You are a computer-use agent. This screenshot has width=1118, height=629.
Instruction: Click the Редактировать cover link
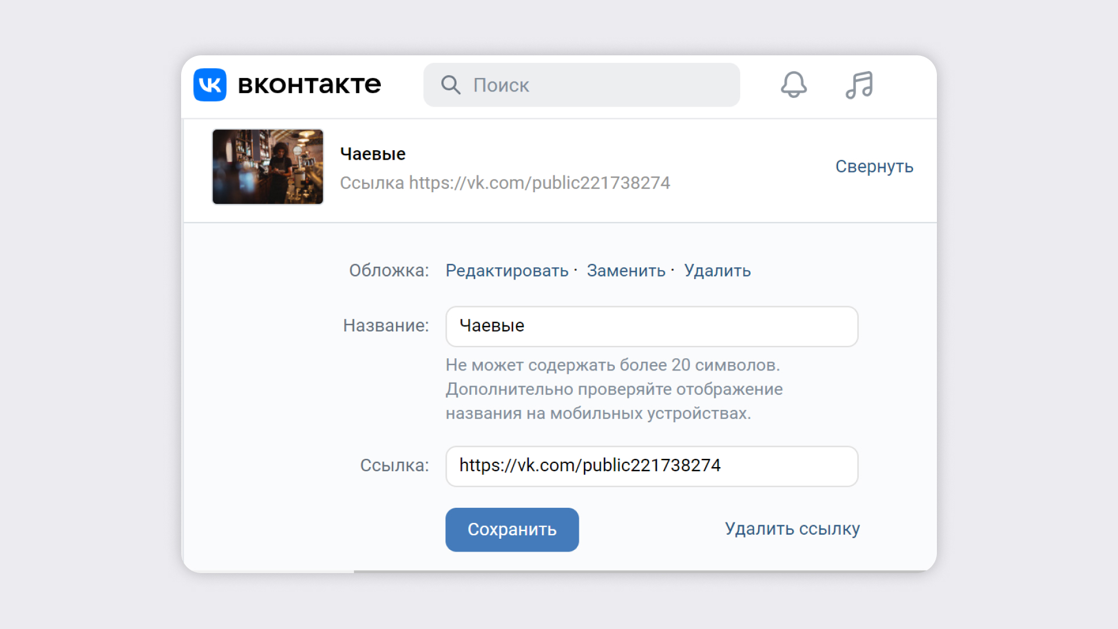pos(507,271)
